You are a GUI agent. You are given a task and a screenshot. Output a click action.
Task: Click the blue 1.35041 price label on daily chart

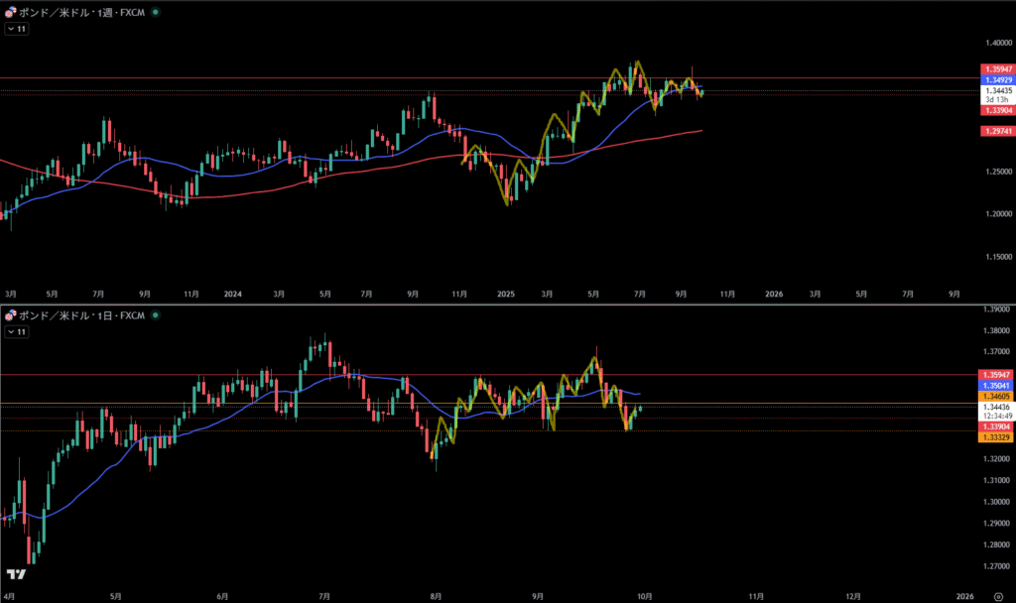pos(997,385)
